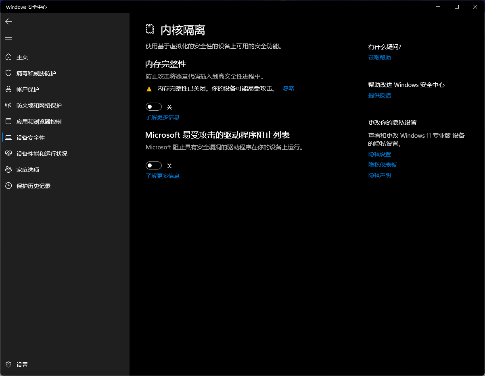Click the 隐私声明 link

point(380,175)
